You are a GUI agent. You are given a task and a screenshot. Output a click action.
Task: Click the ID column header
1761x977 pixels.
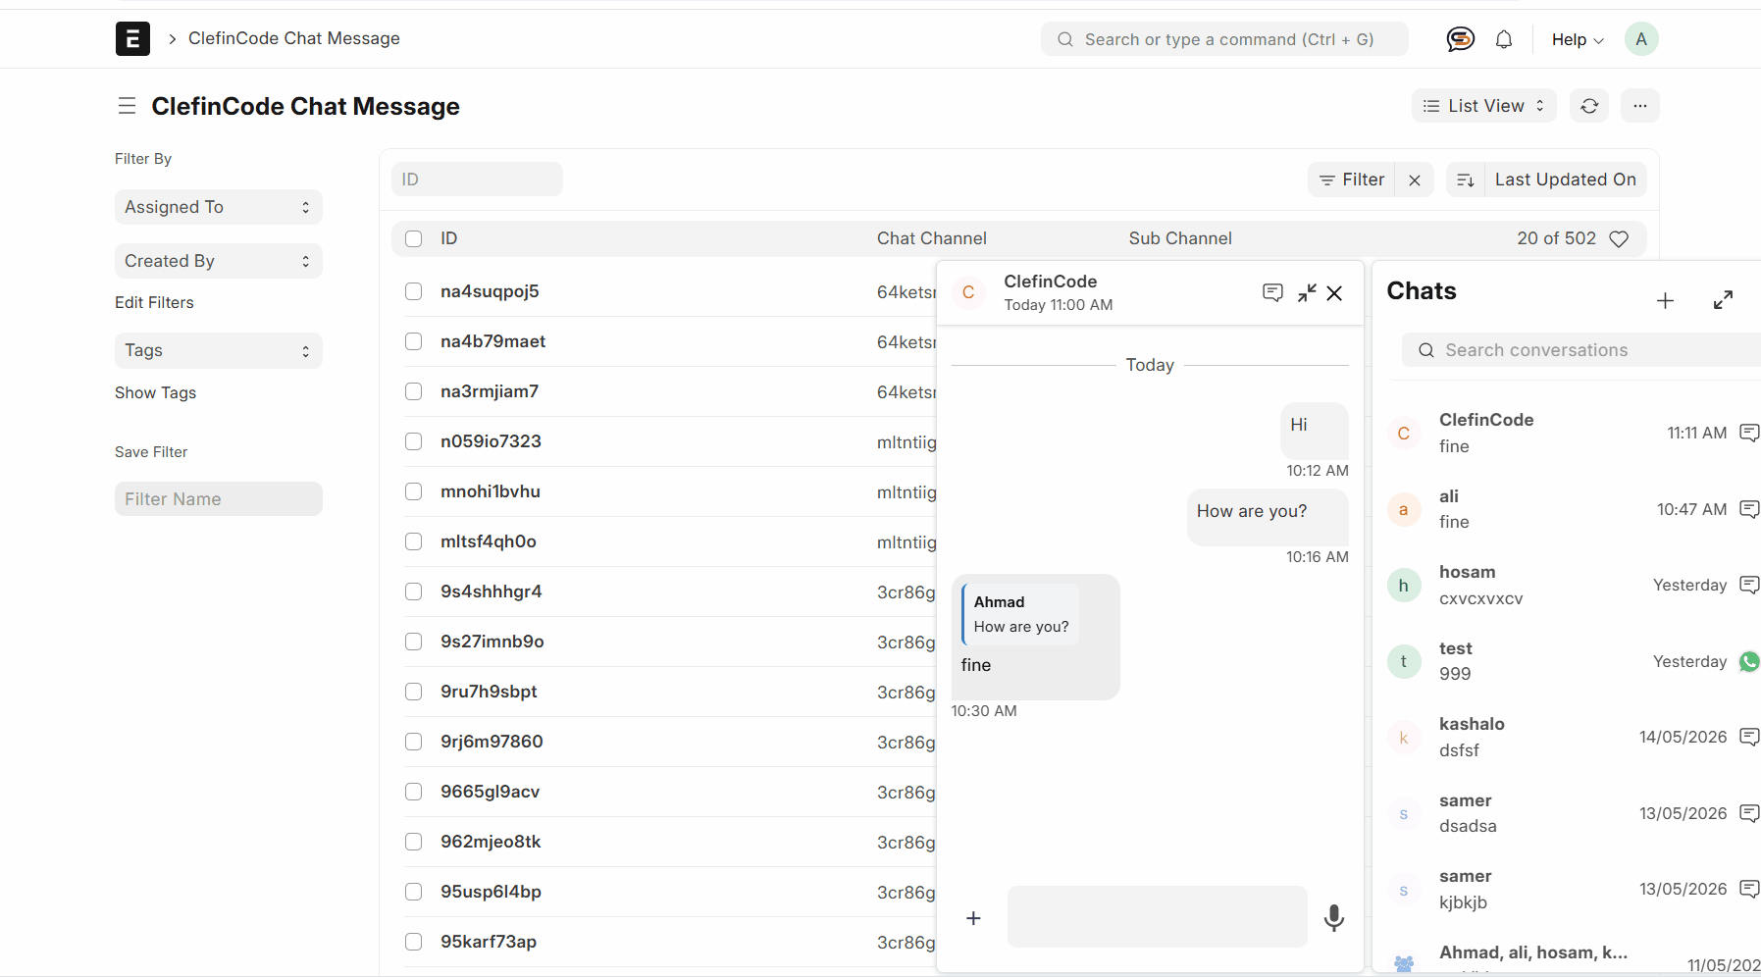pyautogui.click(x=449, y=238)
